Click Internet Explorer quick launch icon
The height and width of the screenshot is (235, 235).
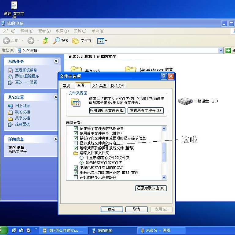[x=14, y=230]
